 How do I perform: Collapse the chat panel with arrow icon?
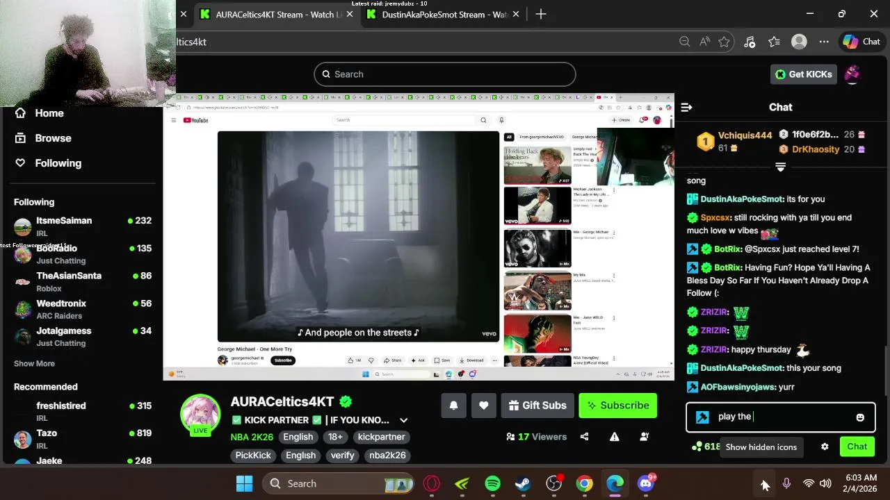pos(686,107)
